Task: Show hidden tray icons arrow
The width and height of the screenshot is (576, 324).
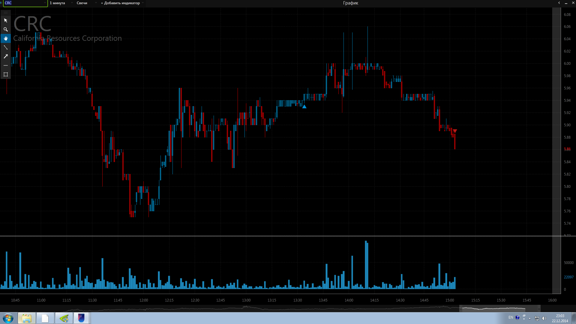Action: coord(529,318)
